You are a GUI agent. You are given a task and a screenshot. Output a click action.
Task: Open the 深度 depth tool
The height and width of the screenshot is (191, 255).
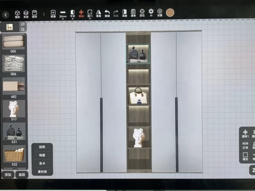[125, 13]
